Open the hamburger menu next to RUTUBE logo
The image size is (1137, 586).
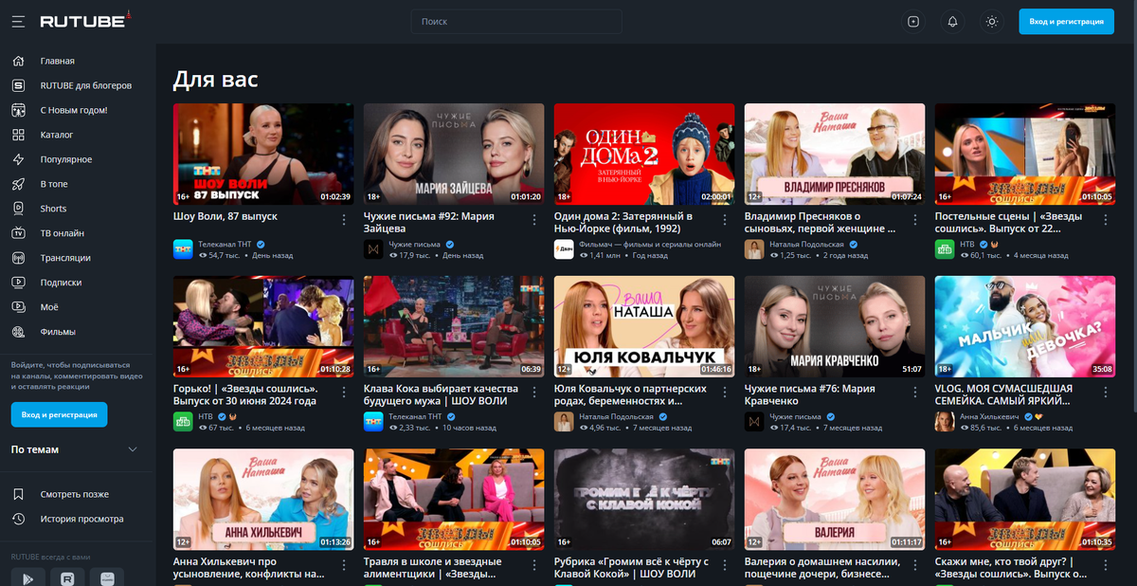pos(18,21)
